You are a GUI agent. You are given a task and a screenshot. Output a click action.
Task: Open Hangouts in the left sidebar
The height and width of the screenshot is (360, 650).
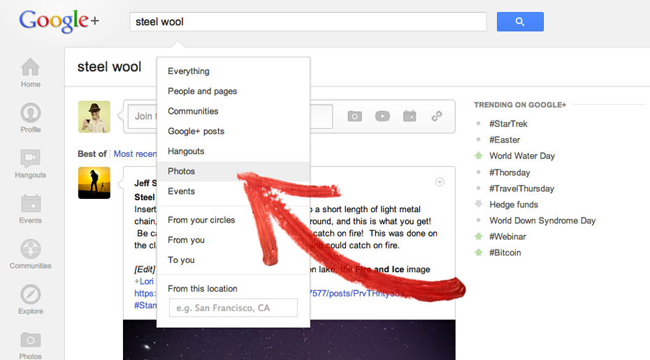tap(30, 163)
